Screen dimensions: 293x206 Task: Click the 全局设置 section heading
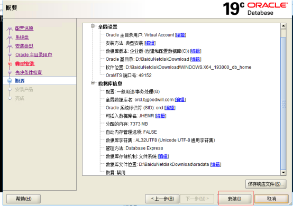tap(108, 27)
